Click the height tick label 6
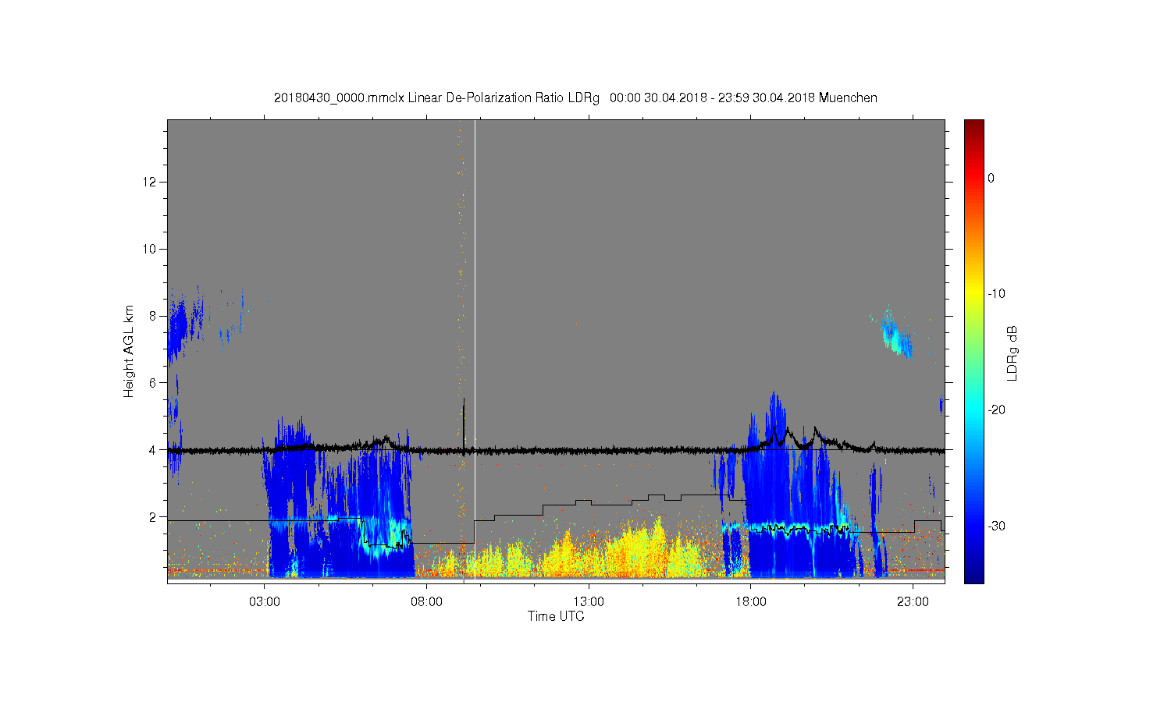 153,383
